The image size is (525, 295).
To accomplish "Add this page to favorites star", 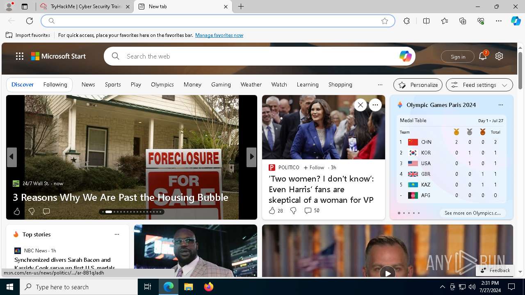I will pos(385,21).
